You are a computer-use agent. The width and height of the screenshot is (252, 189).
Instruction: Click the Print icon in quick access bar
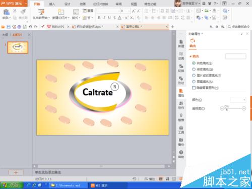click(x=19, y=27)
